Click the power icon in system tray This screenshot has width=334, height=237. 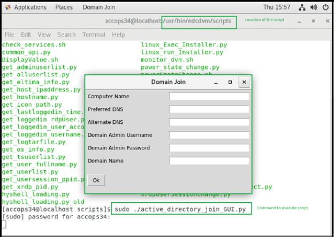pos(325,7)
